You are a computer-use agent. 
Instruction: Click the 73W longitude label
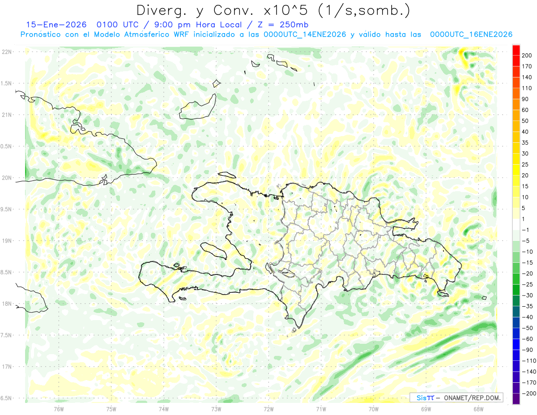pos(216,409)
